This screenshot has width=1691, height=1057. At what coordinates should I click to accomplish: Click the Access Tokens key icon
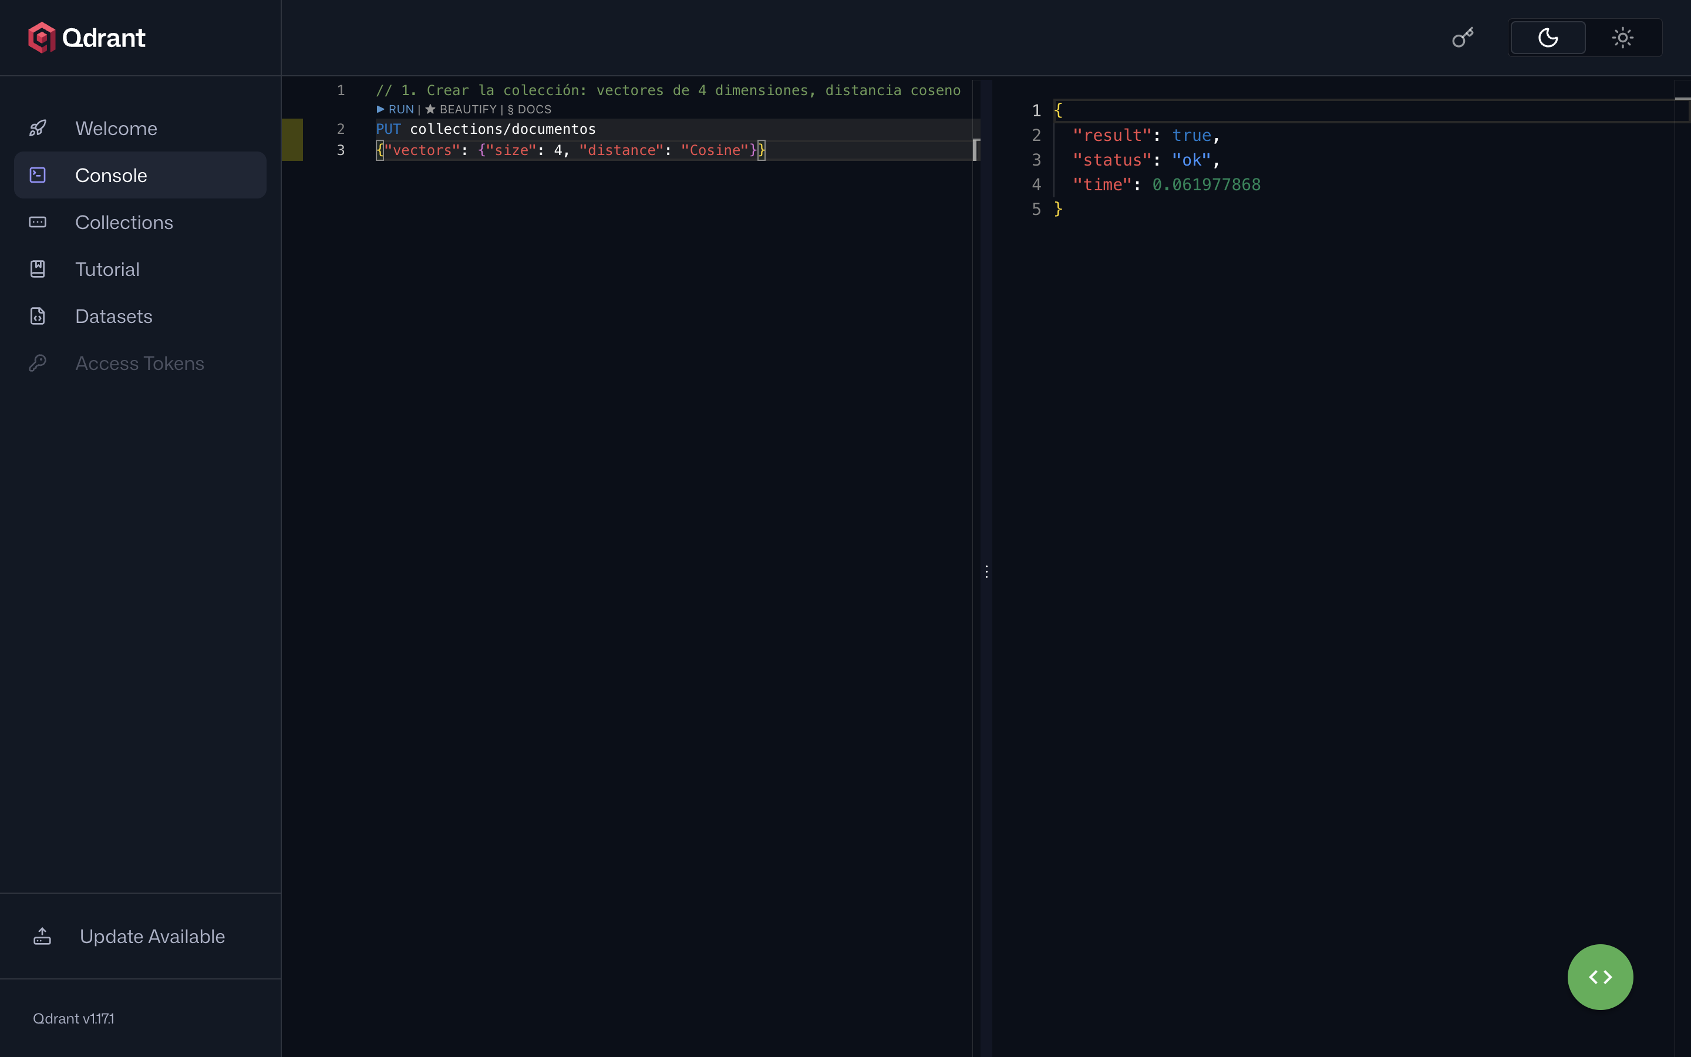click(x=38, y=363)
